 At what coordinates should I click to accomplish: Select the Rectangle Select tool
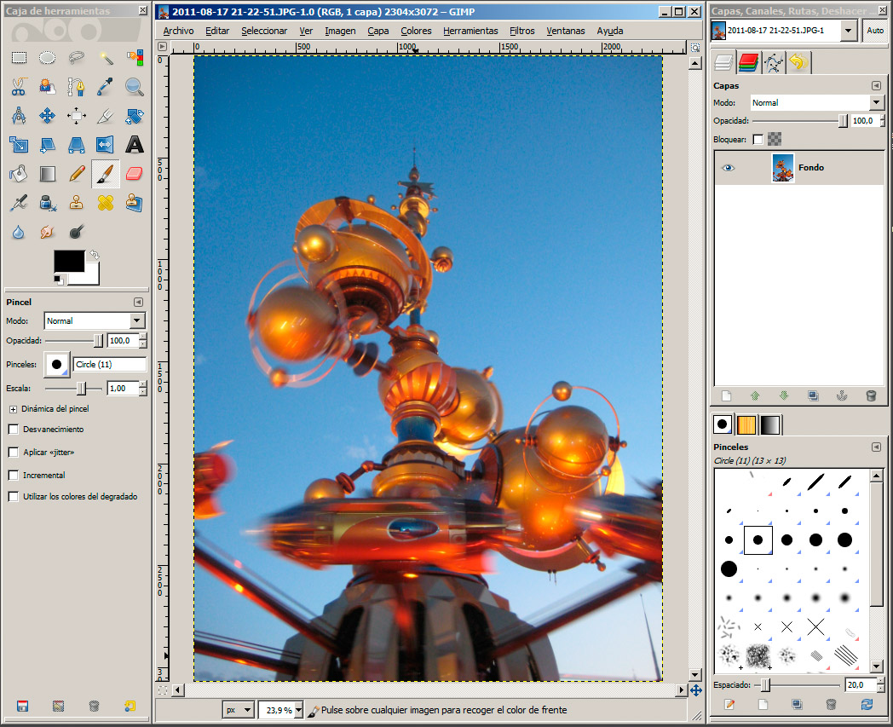click(19, 58)
